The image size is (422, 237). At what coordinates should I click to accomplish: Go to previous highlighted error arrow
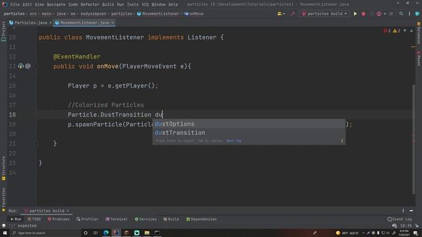(405, 31)
